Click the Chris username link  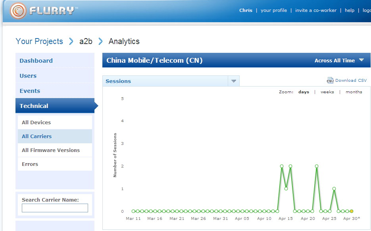(246, 10)
